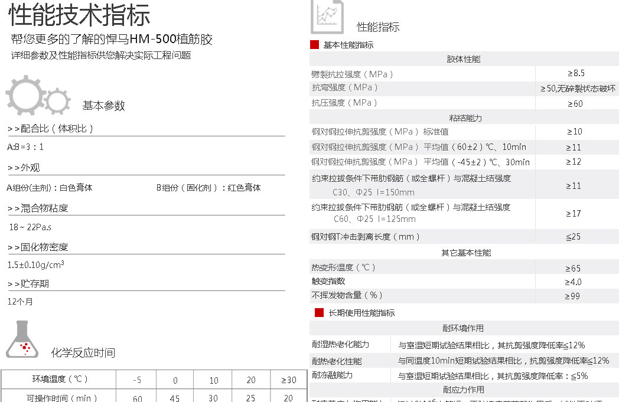
Task: Expand the >>混合物粘度 section
Action: tap(38, 208)
